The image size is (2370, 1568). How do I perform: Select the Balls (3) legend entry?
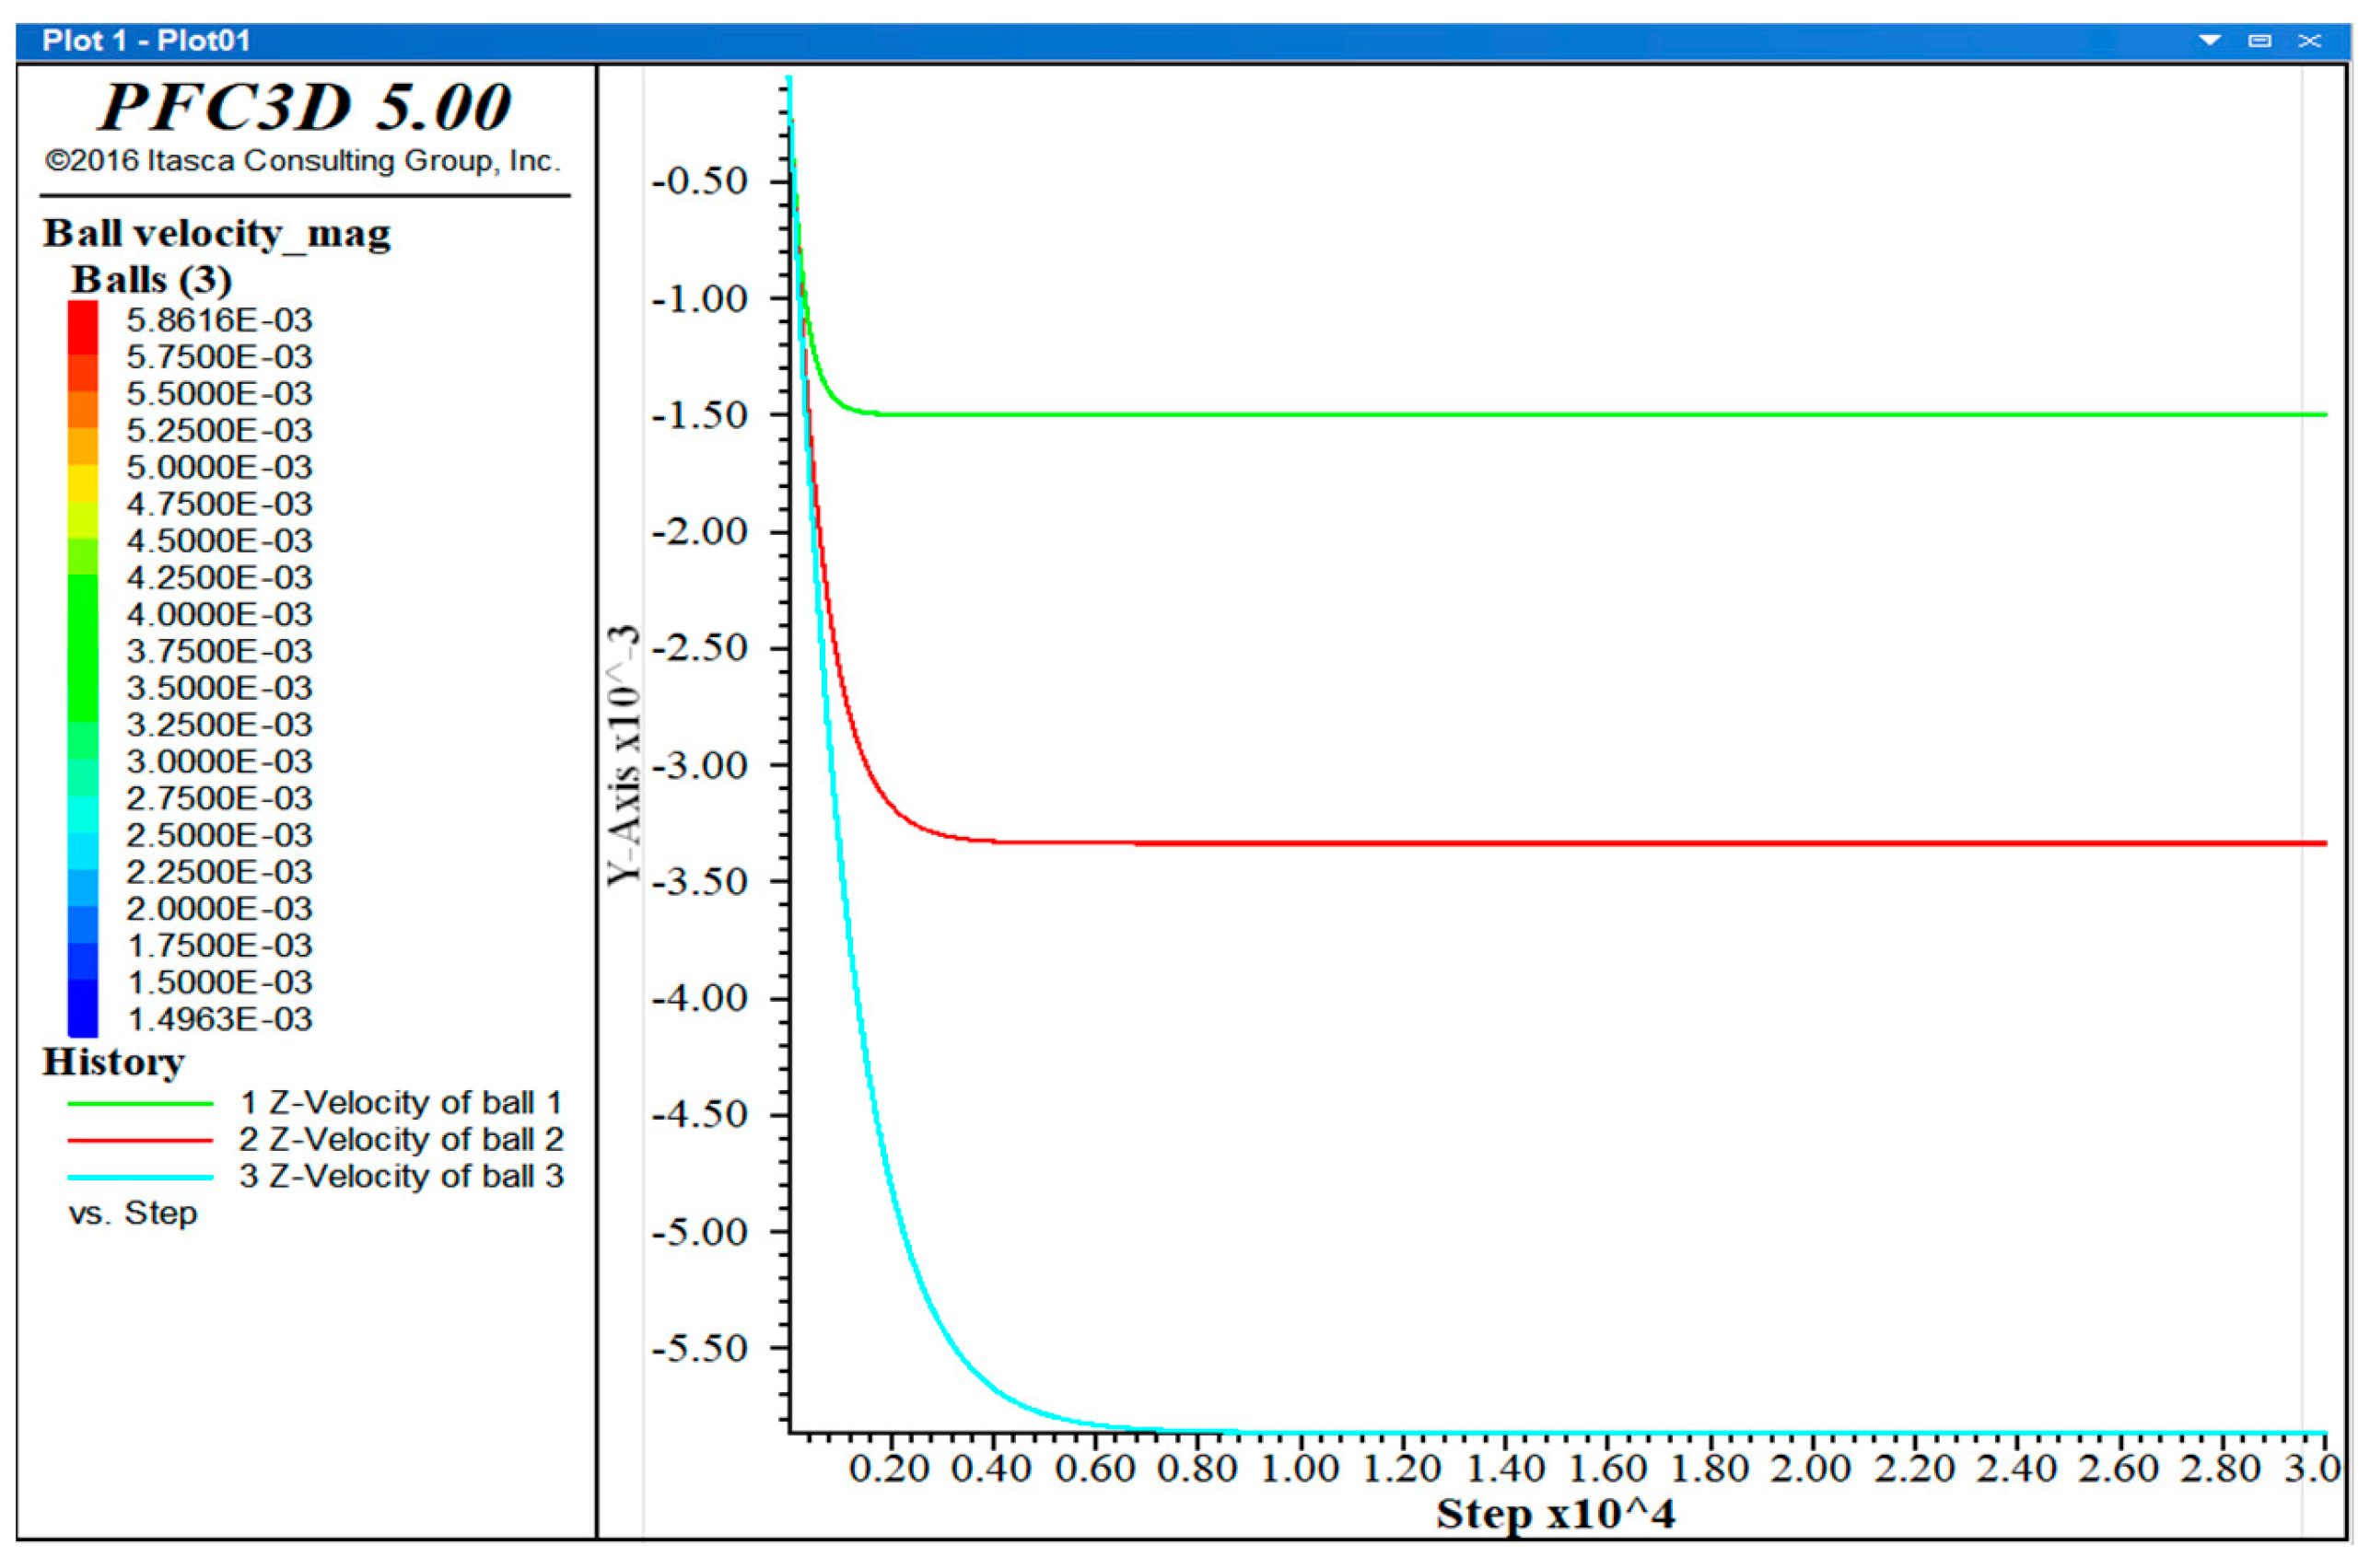point(151,280)
